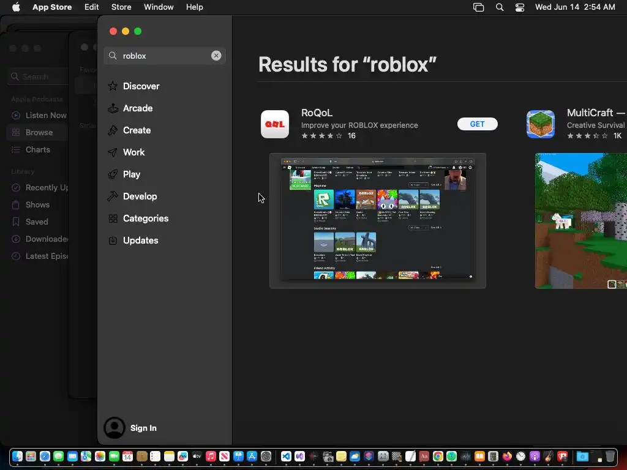Click the Arcade joystick icon
Viewport: 627px width, 470px height.
click(113, 108)
